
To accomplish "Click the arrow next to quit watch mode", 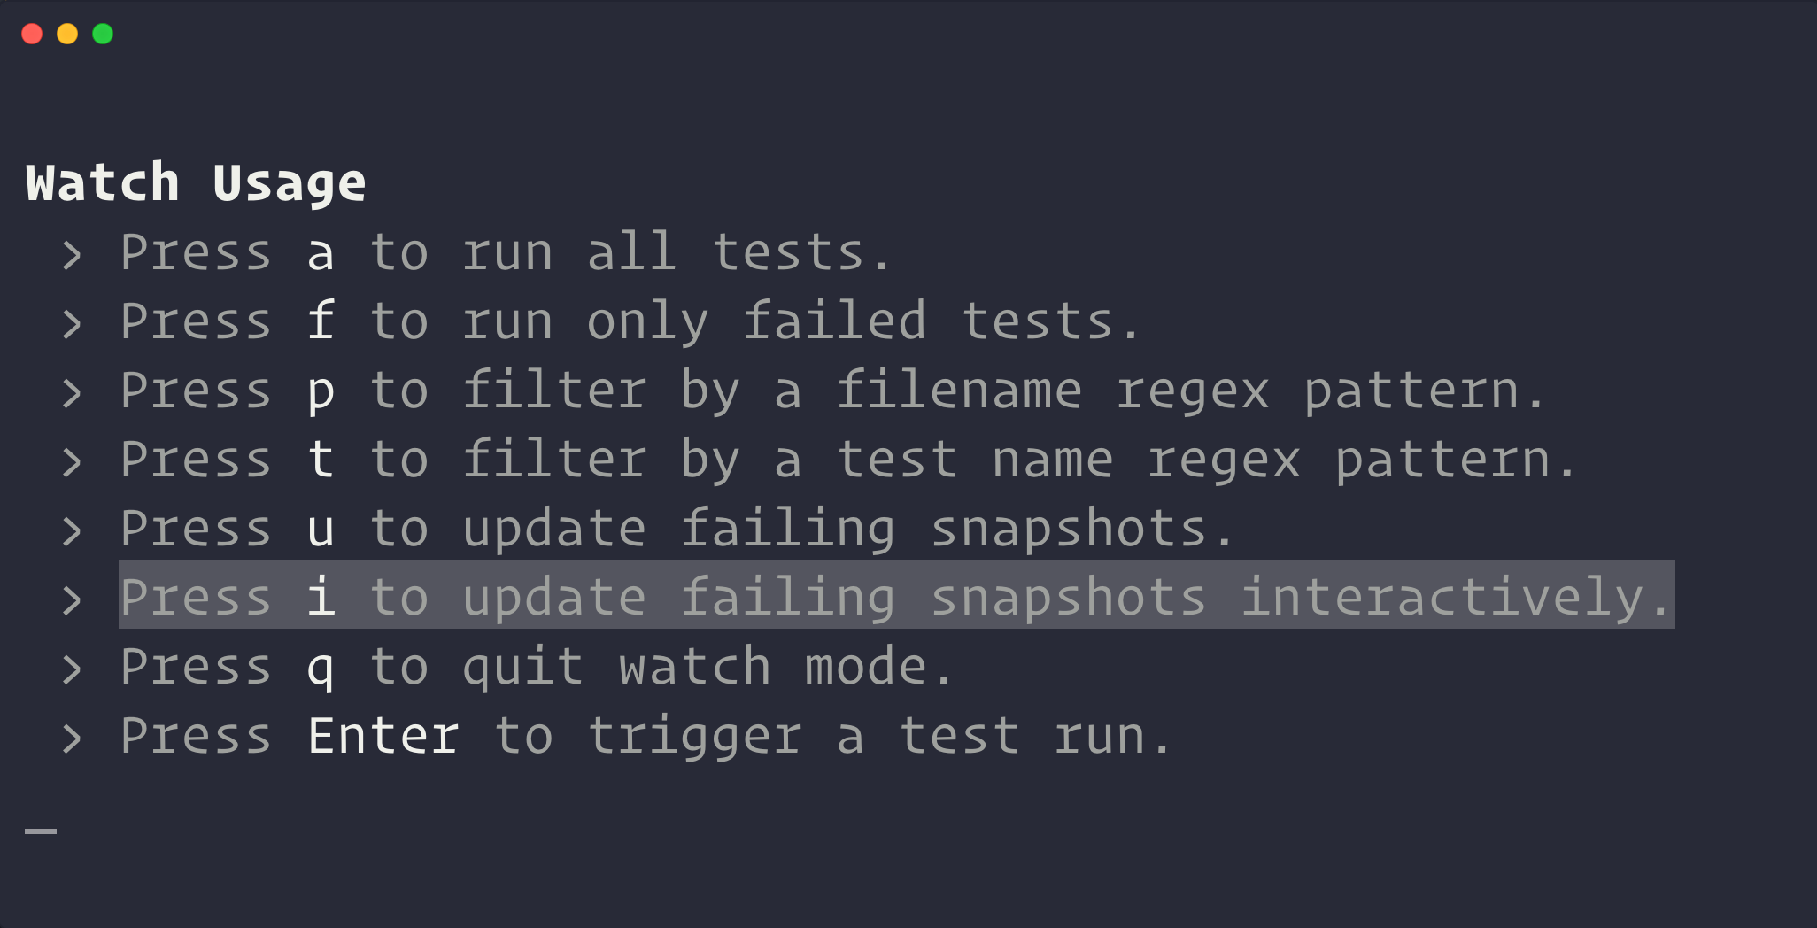I will [72, 669].
